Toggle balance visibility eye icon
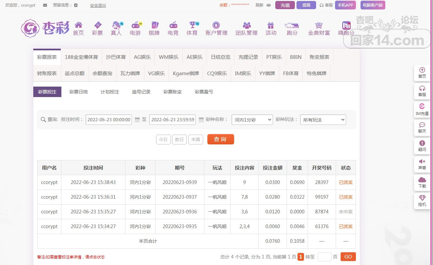433x265 pixels. click(x=269, y=5)
